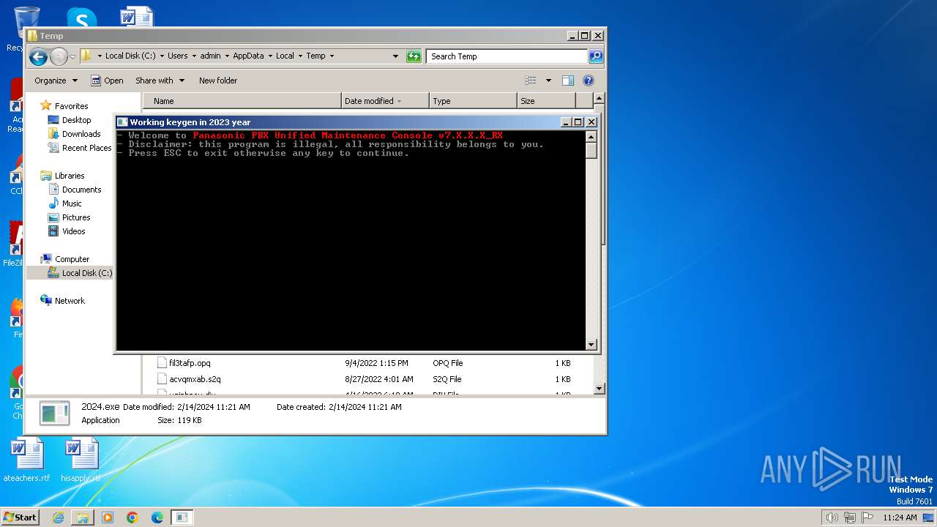Click Local Disk (C:) in address breadcrumb

[x=130, y=56]
